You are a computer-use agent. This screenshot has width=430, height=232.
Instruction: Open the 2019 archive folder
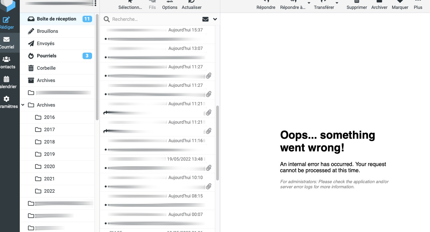[x=49, y=154]
